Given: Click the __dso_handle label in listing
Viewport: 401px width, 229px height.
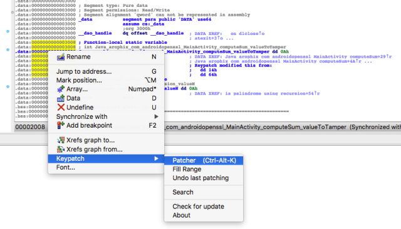Looking at the screenshot, I should (x=95, y=33).
